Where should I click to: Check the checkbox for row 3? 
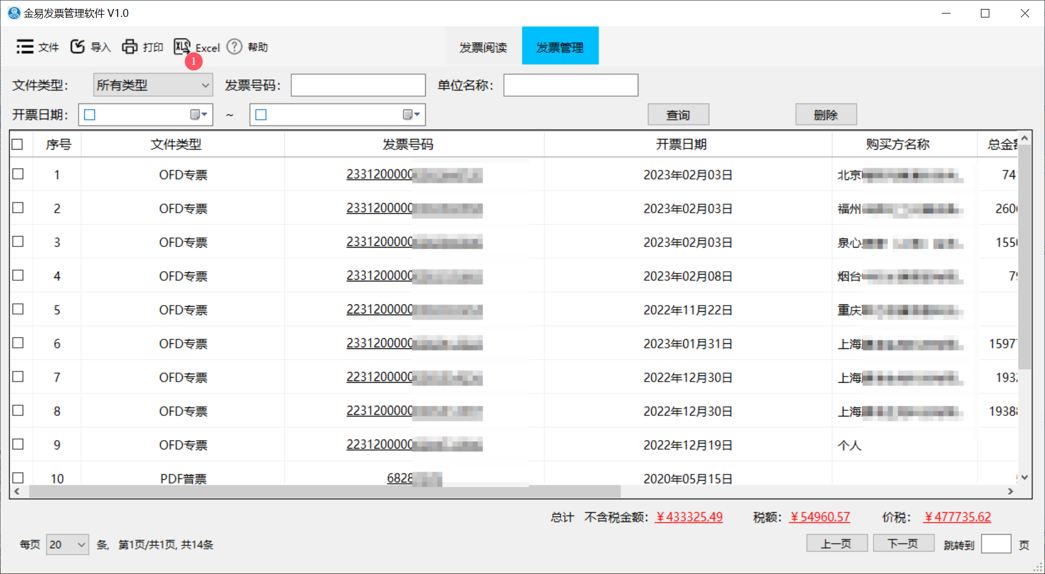tap(18, 242)
